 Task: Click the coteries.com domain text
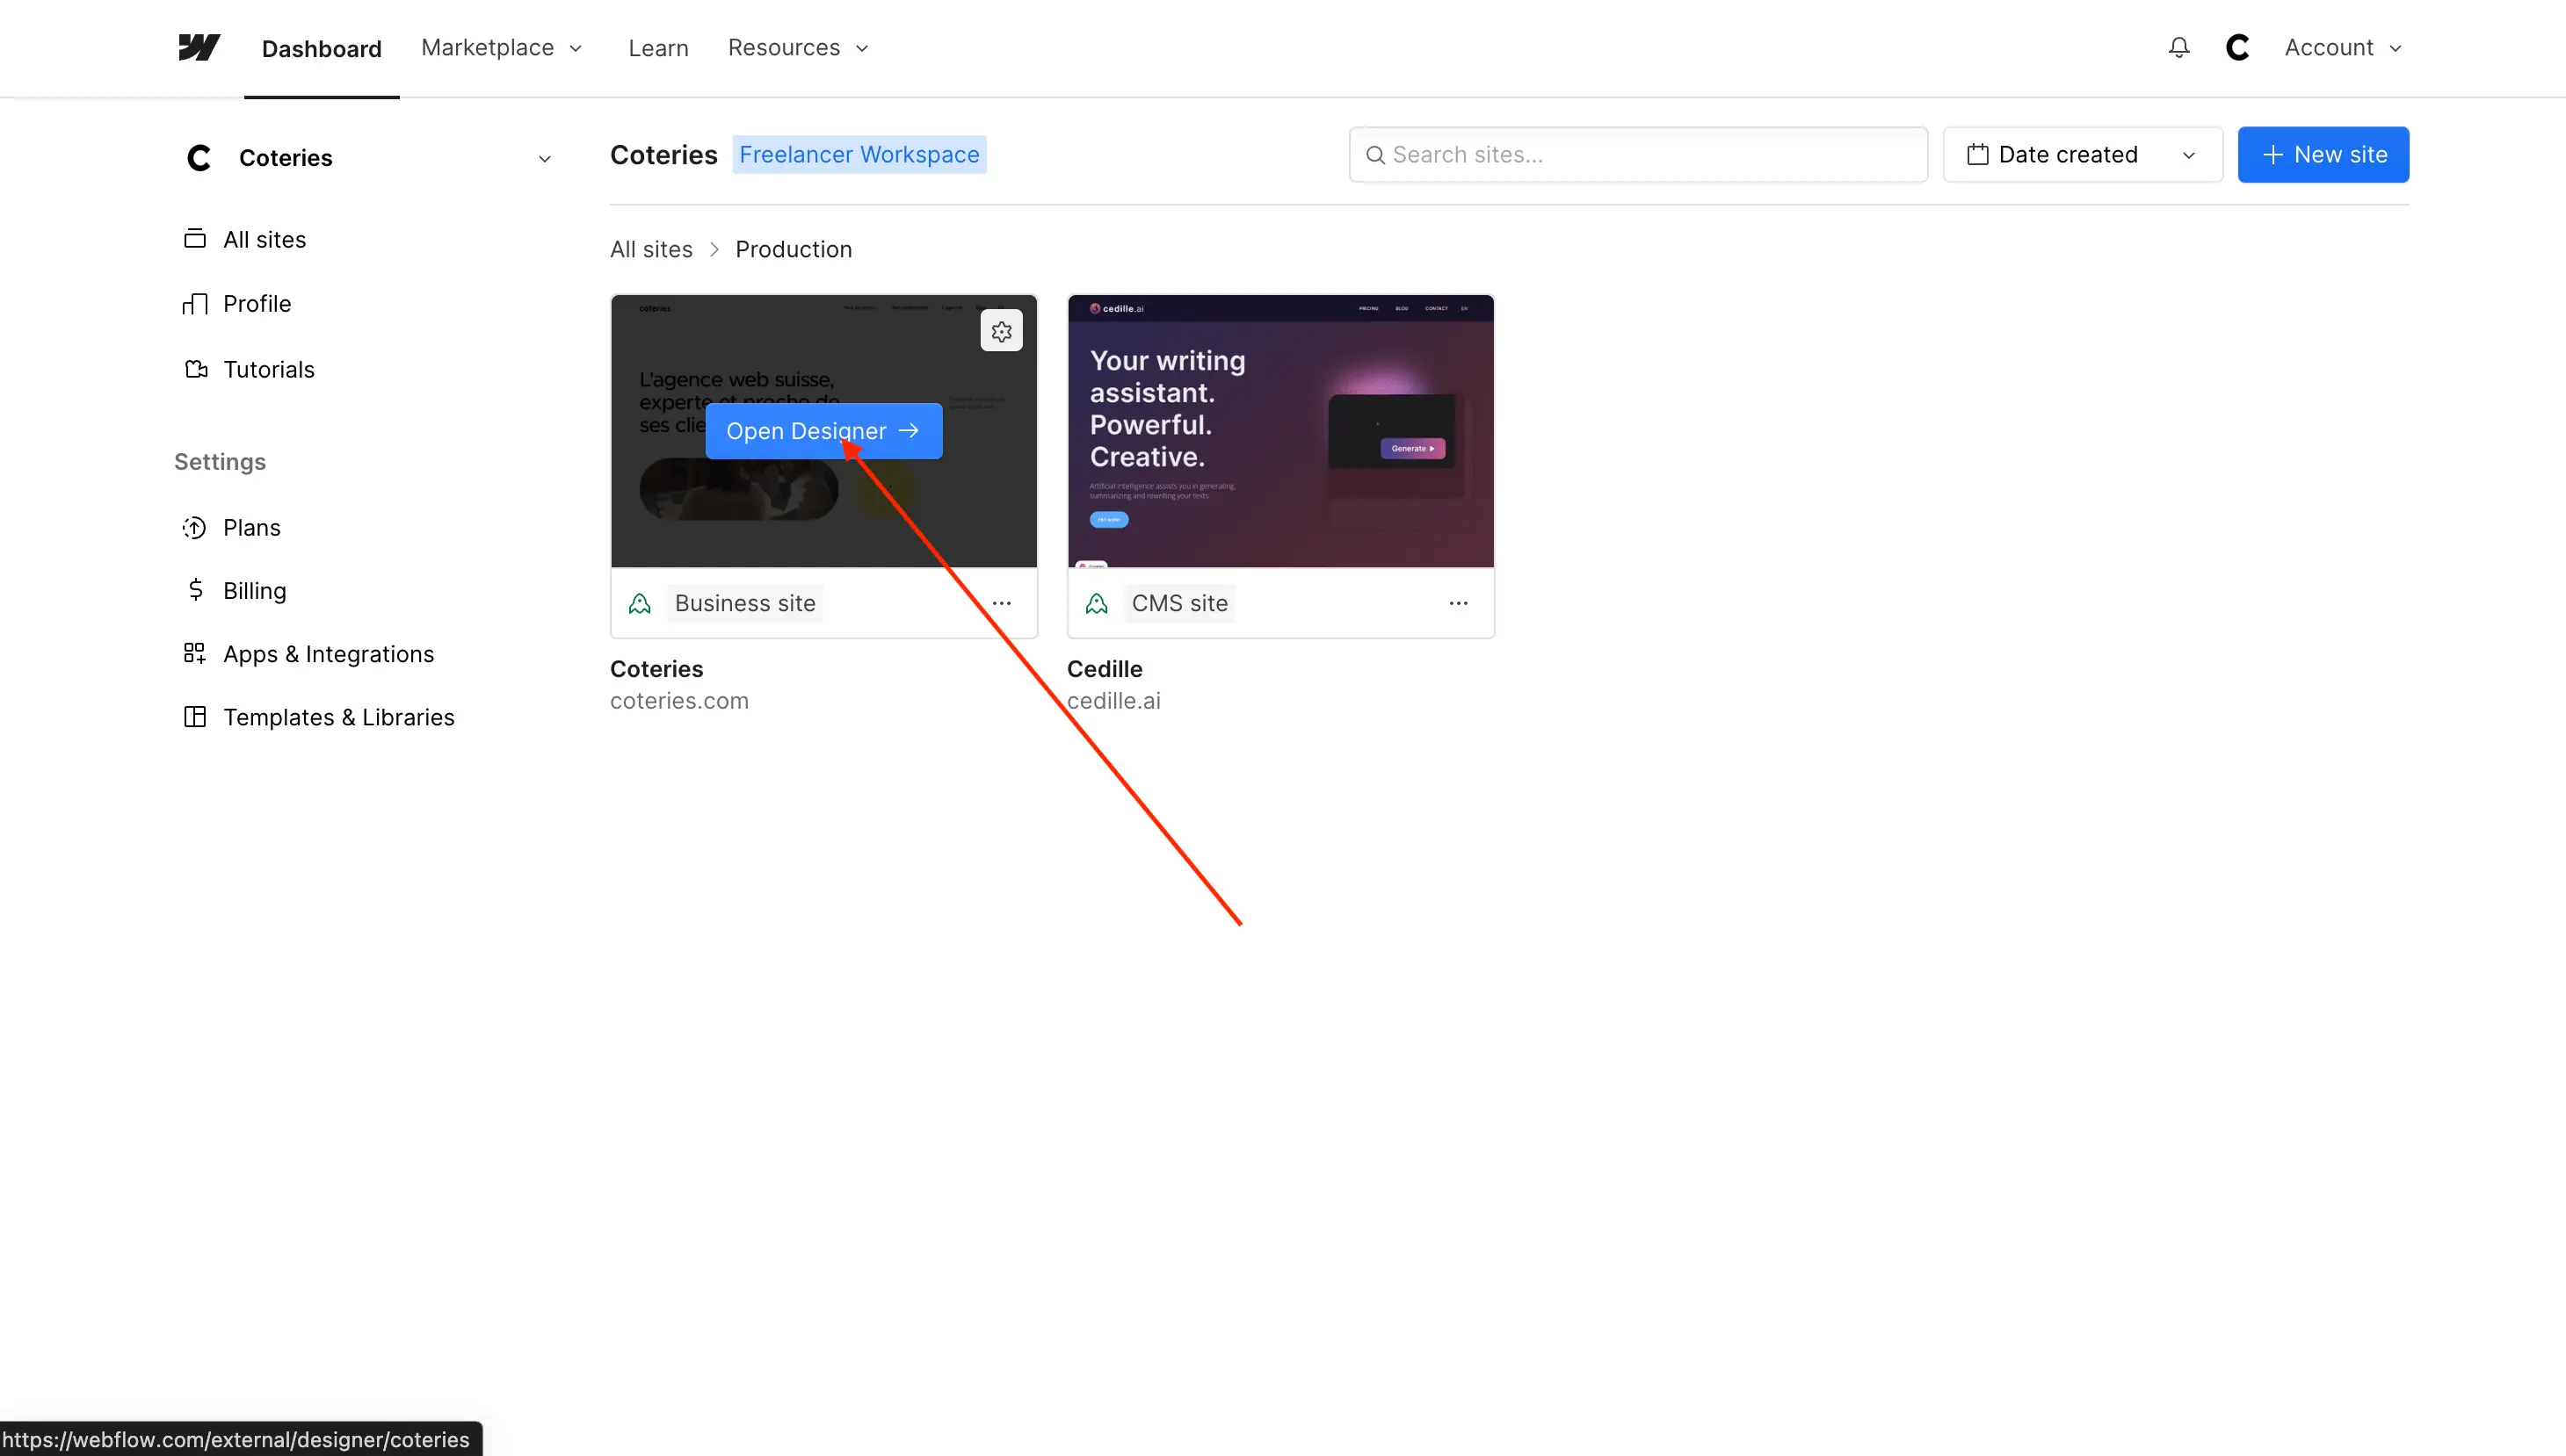point(679,700)
